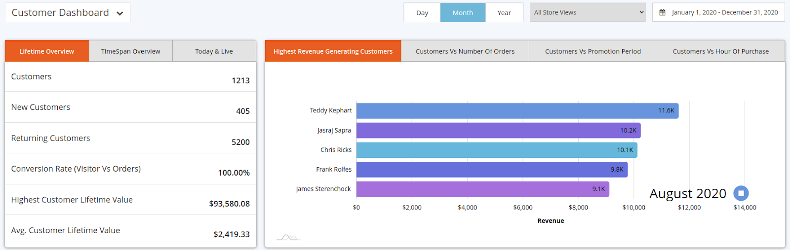Open the Lifetime Overview tab
The width and height of the screenshot is (790, 250).
point(47,51)
